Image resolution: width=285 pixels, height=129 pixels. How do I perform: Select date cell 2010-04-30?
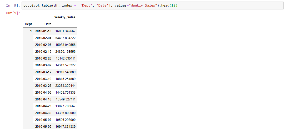(x=43, y=113)
